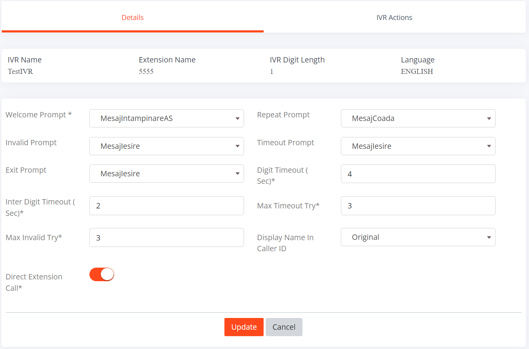Viewport: 529px width, 349px height.
Task: Expand the Repeat Prompt dropdown
Action: (x=418, y=118)
